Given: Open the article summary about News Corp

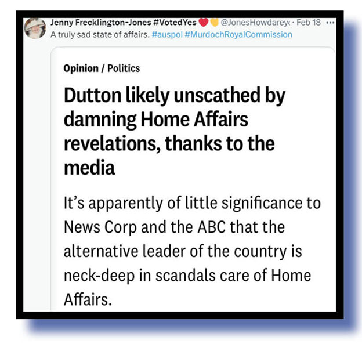Looking at the screenshot, I should click(192, 251).
